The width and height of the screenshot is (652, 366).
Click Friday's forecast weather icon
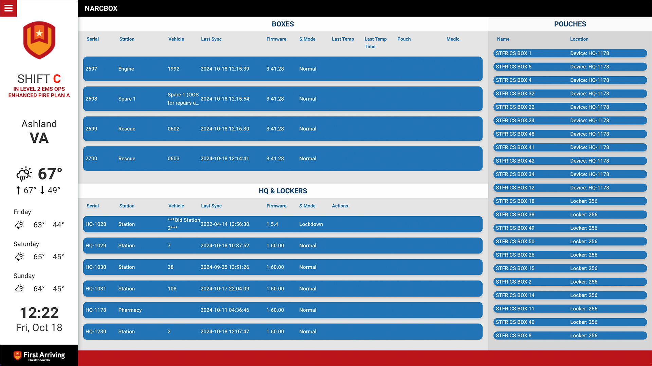[x=20, y=225]
